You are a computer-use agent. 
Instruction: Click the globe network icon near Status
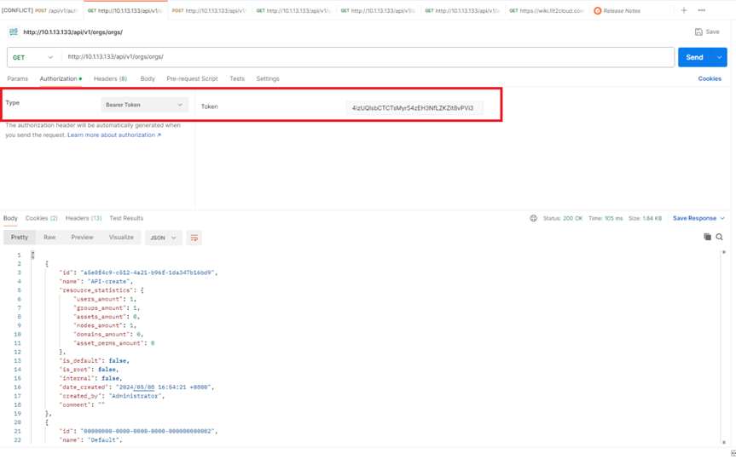(x=534, y=218)
